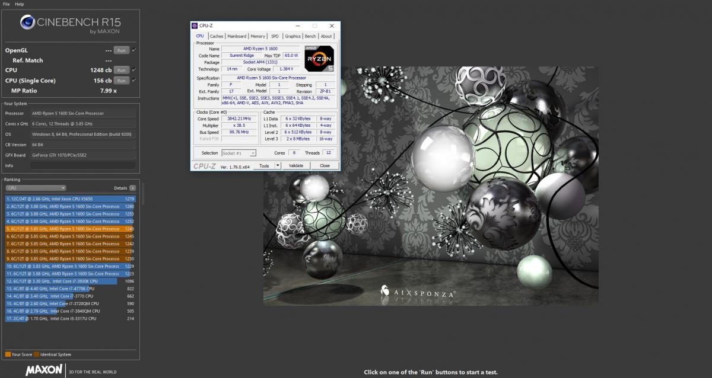
Task: Switch to the Mainboard tab in CPU-Z
Action: 237,36
